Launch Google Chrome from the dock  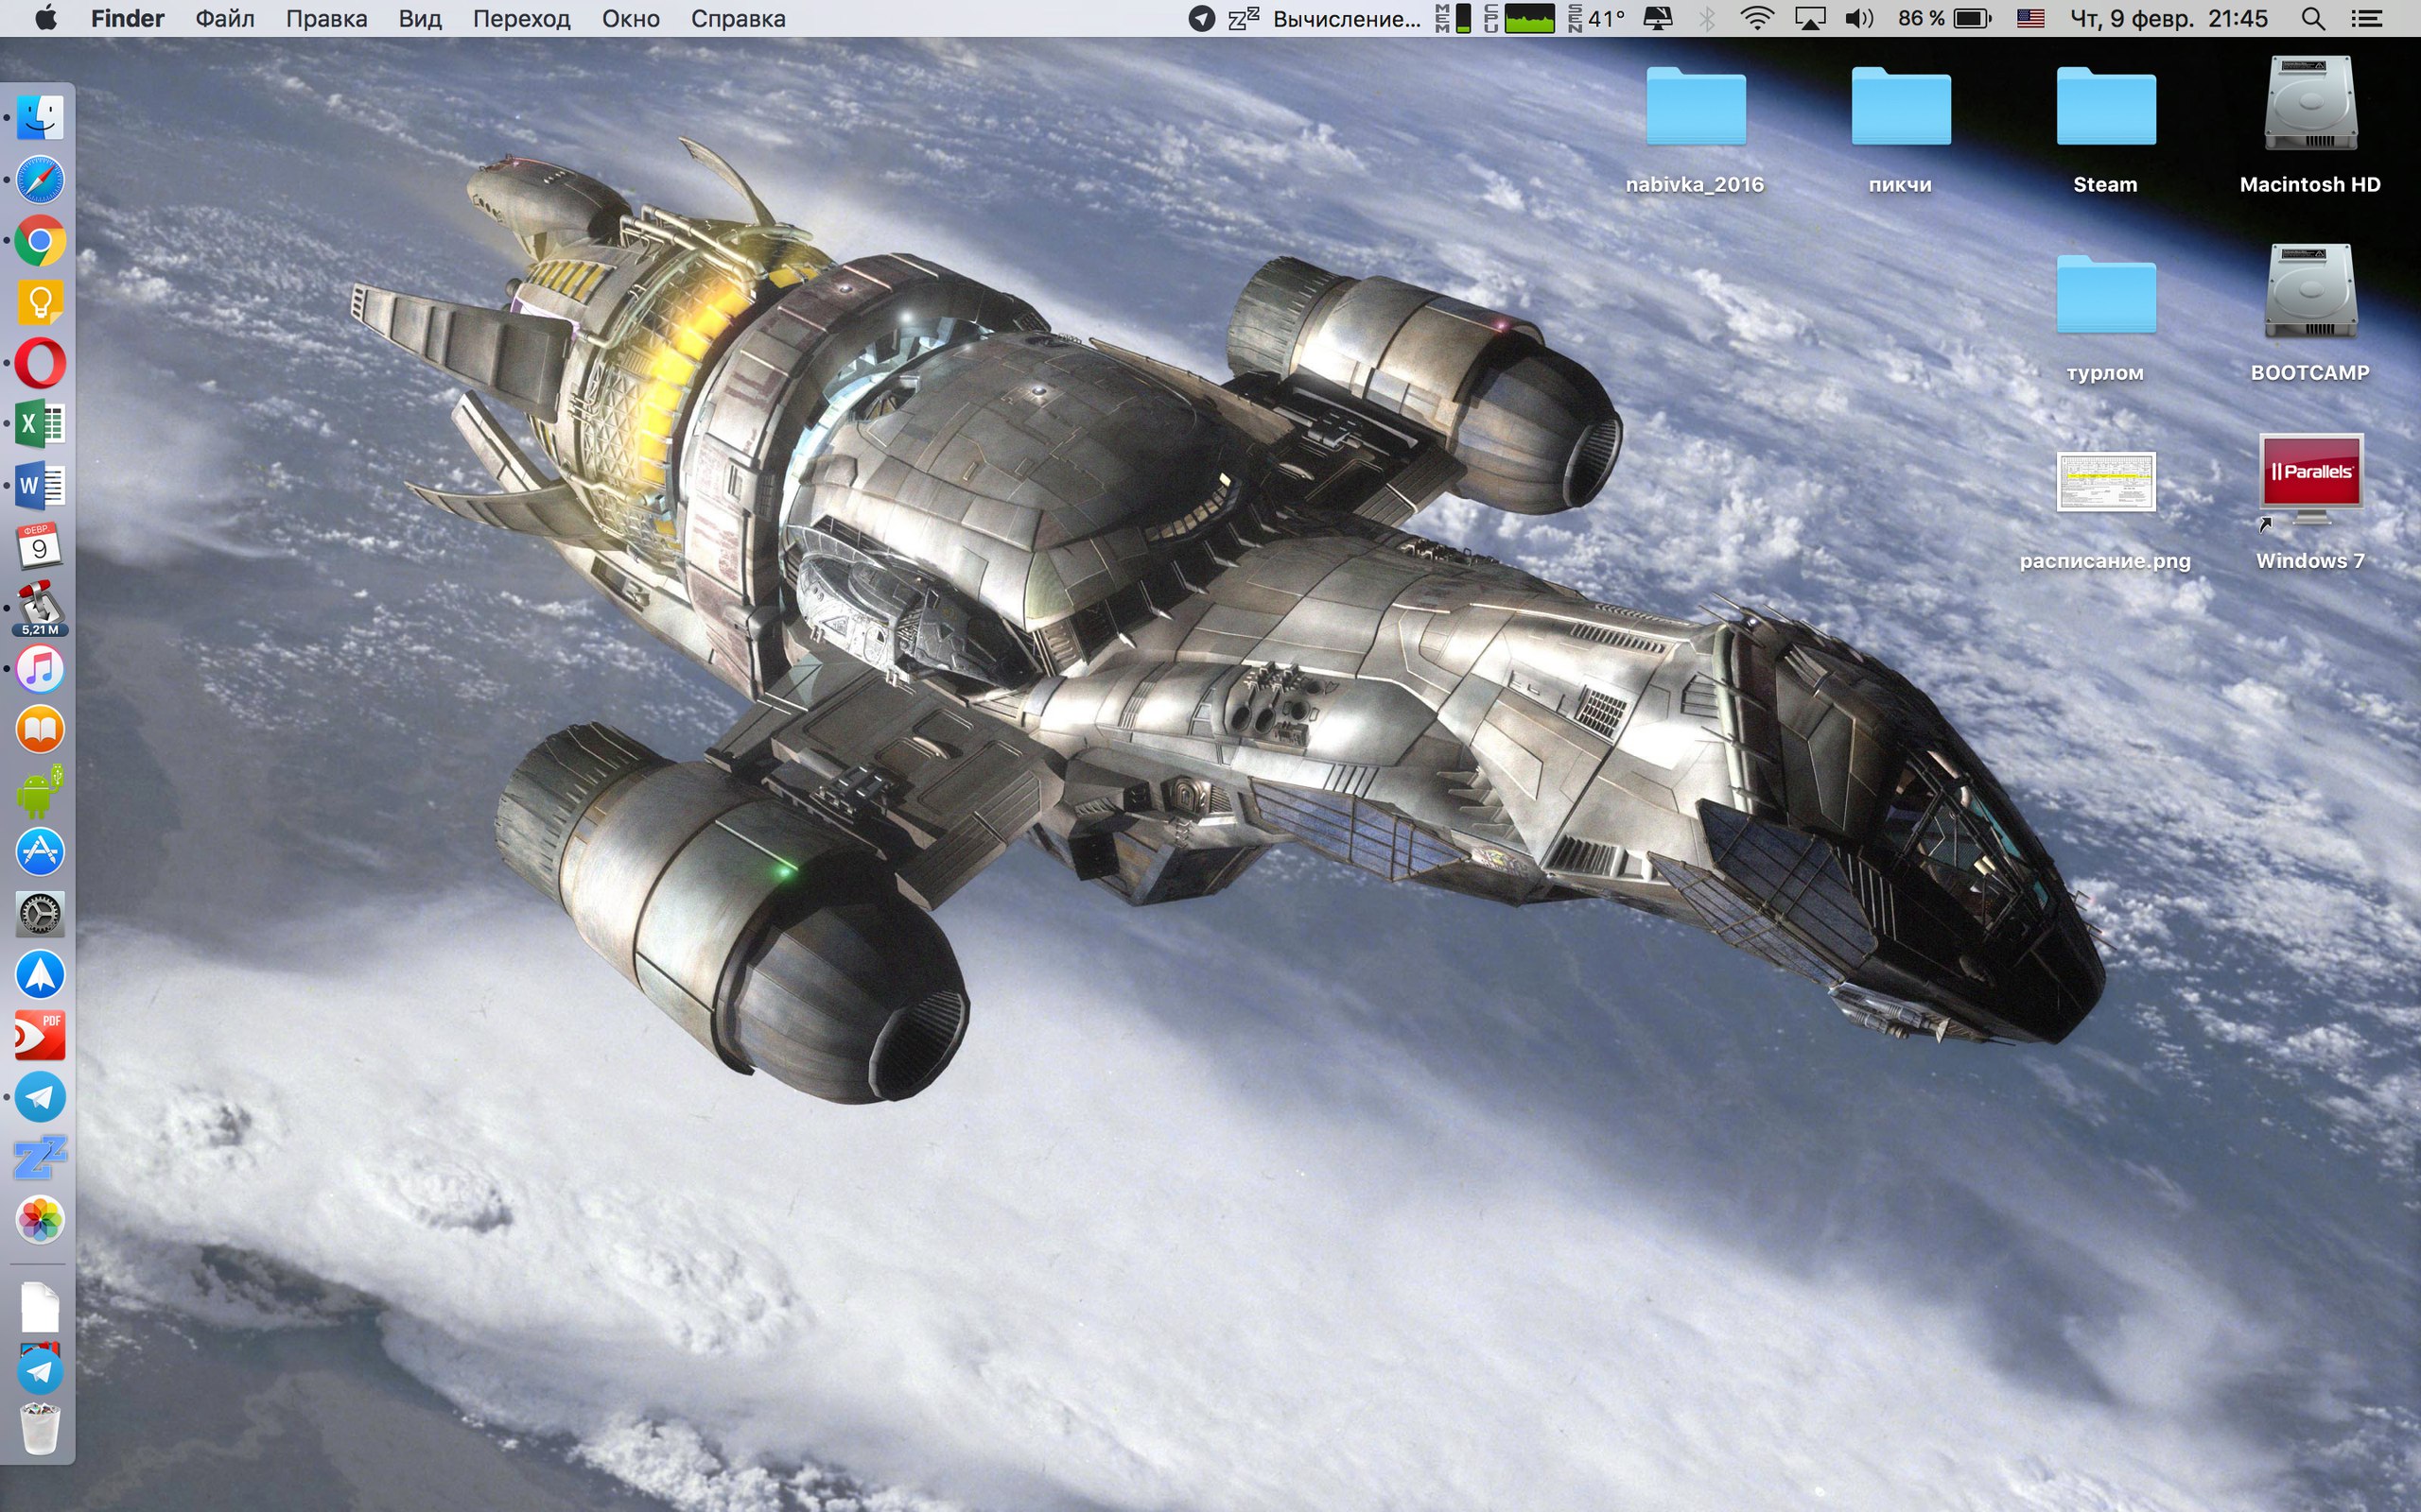(x=40, y=241)
